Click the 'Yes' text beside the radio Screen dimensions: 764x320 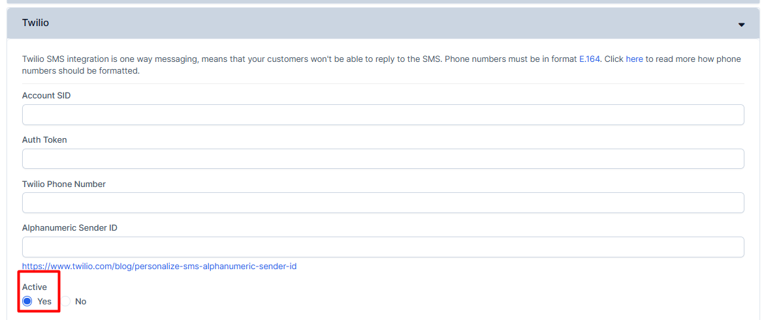pos(44,302)
